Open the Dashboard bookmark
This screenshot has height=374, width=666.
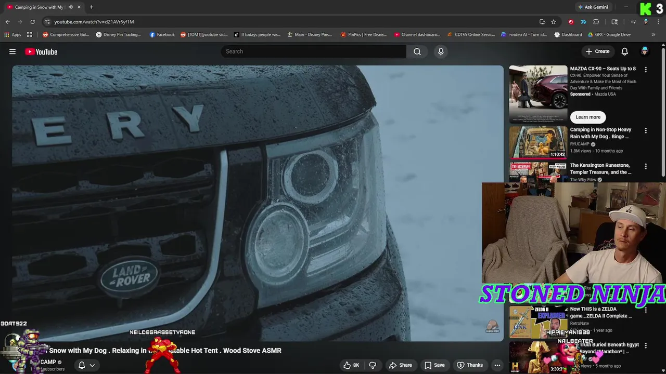568,35
